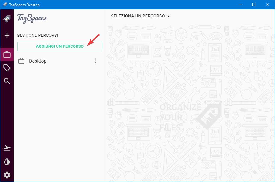Click the AGGIUNGI UN PERCORSO button
The height and width of the screenshot is (182, 275).
click(x=60, y=46)
